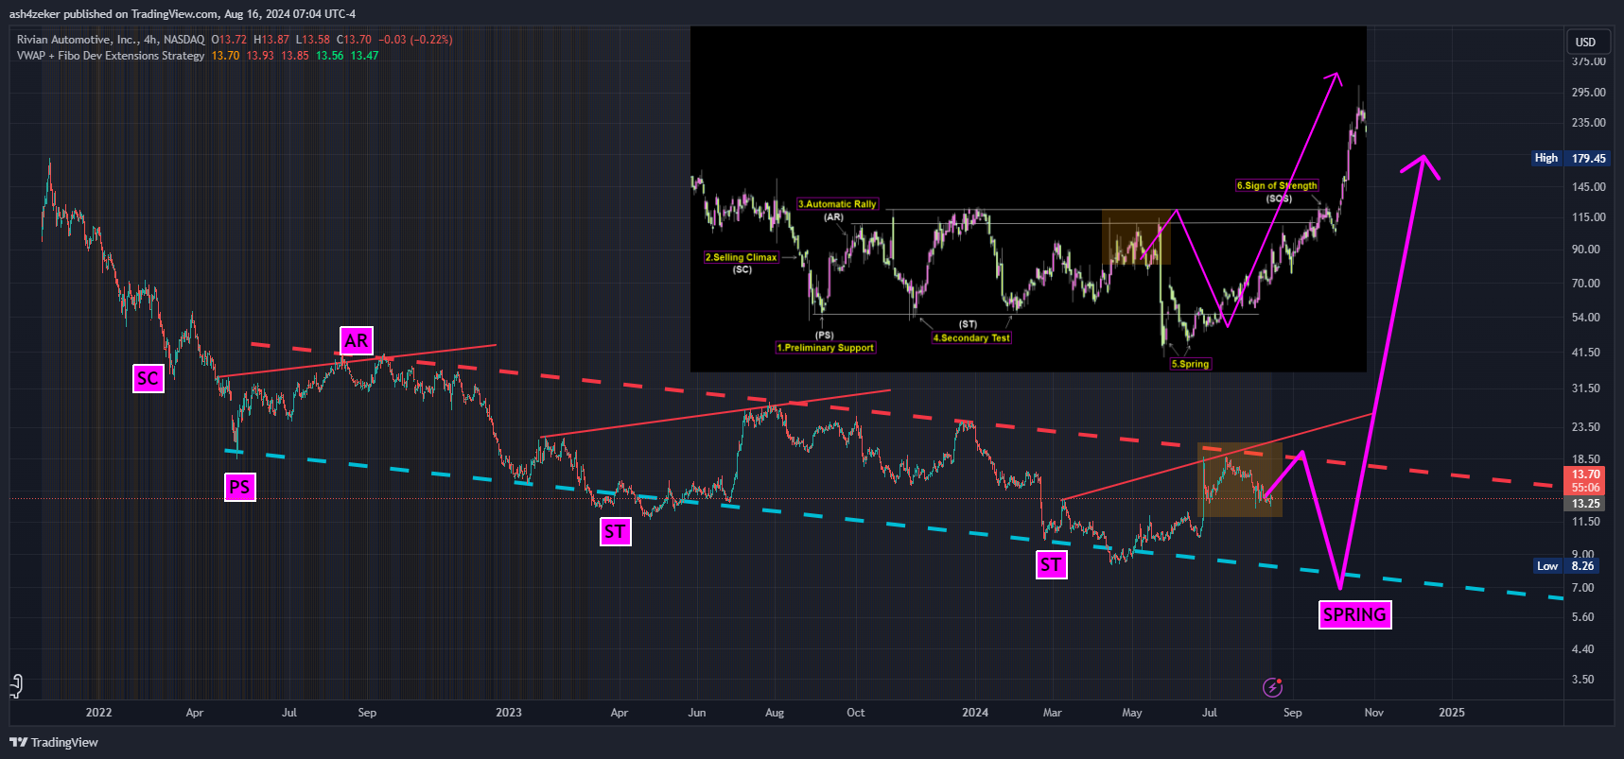
Task: Click the Mar label on the time axis
Action: tap(1053, 713)
